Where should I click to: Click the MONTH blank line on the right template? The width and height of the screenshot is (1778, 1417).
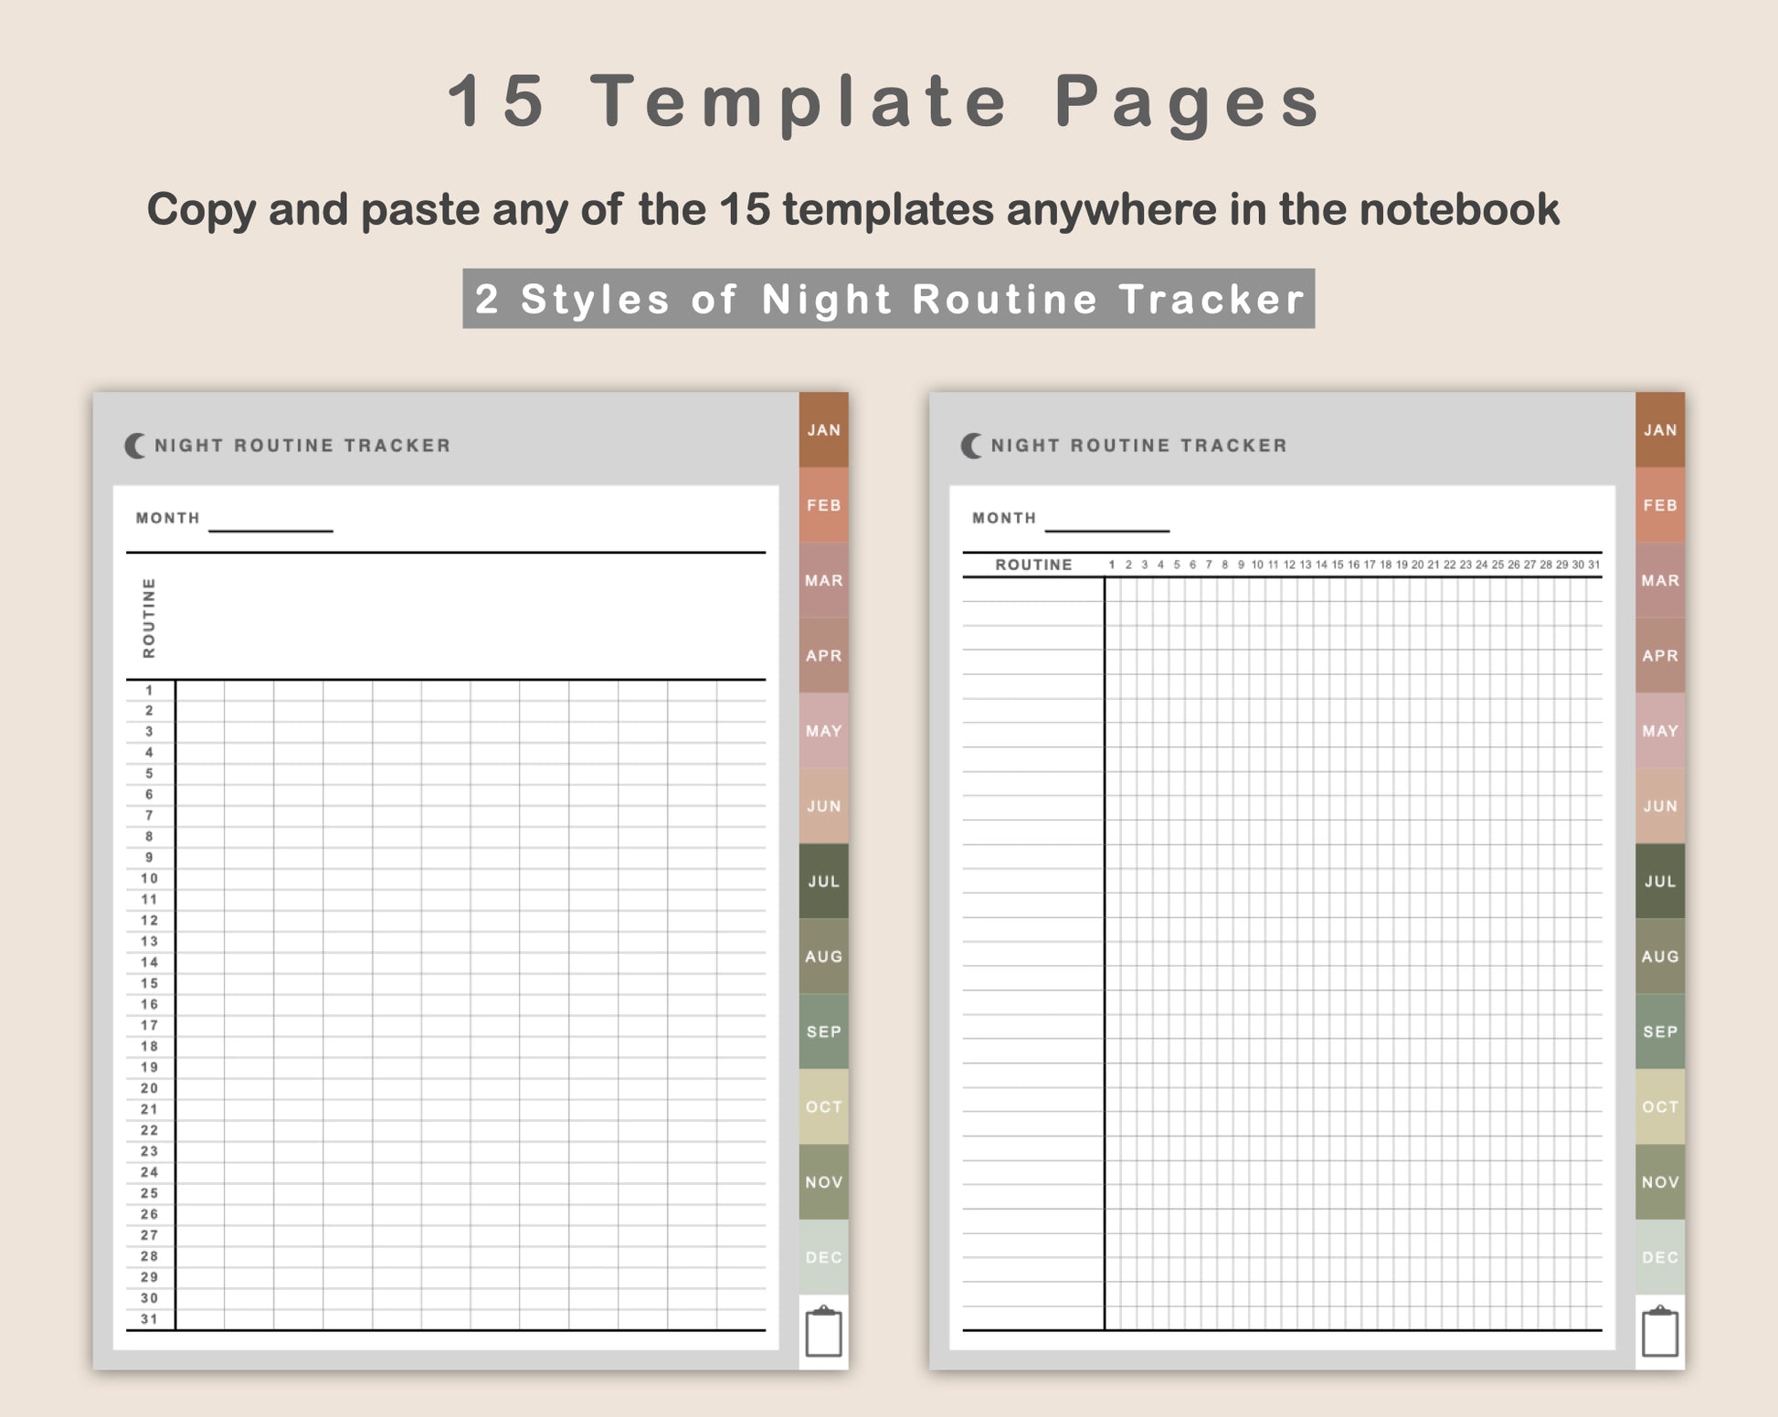(1107, 530)
